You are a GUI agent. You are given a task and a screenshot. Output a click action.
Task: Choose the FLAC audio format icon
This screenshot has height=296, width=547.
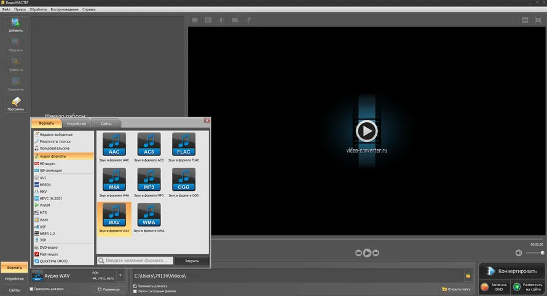[x=184, y=144]
